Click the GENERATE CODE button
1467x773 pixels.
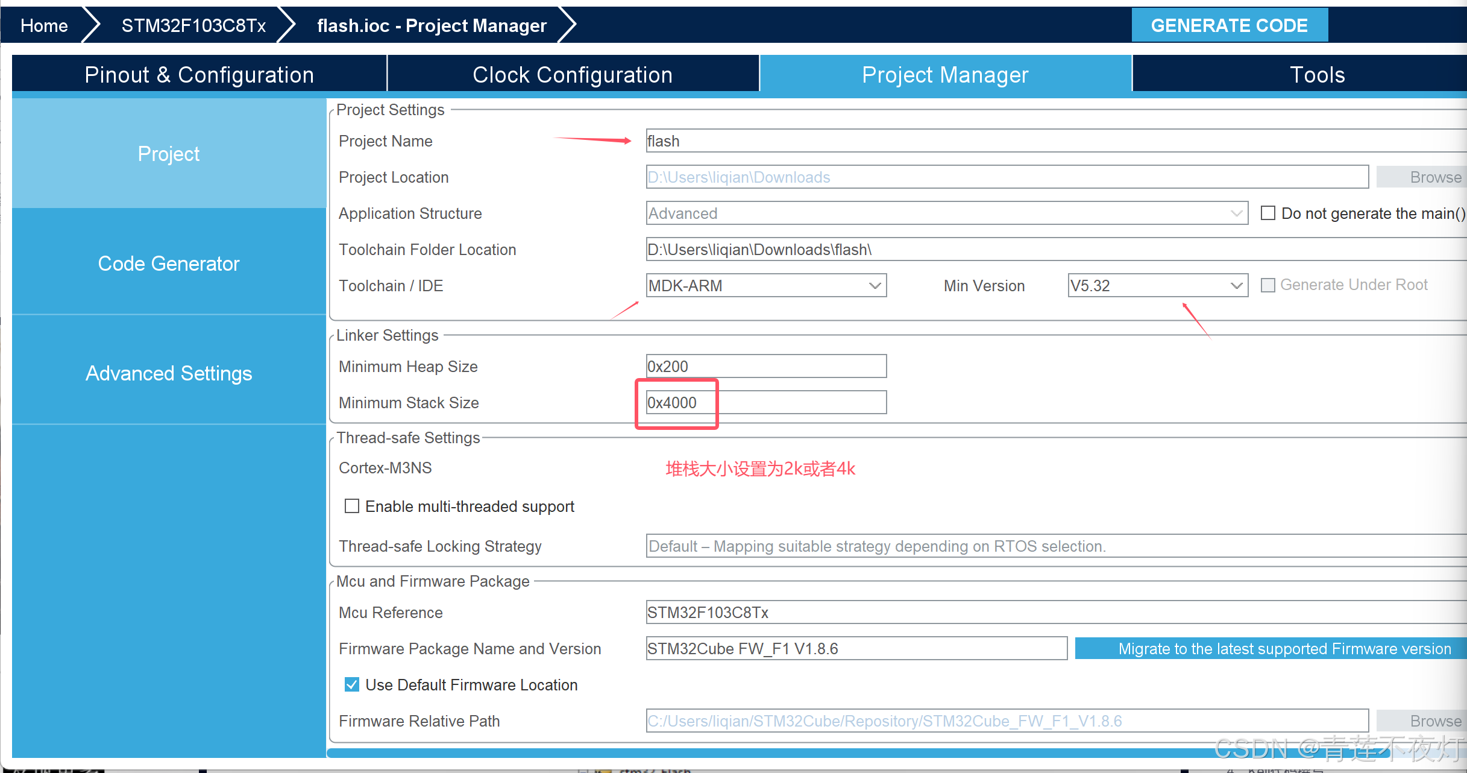(1229, 25)
